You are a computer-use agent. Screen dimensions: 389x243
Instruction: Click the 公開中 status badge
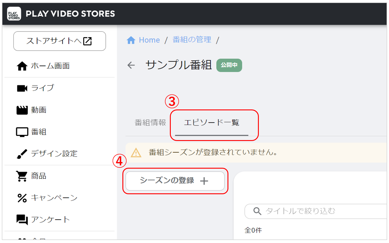(x=229, y=65)
